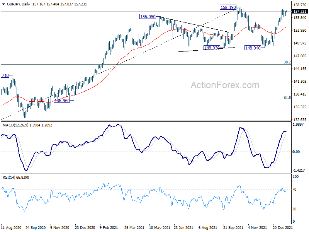Click the dropdown triangle beside GBPJPY,Daily
This screenshot has height=232, width=309.
[4, 4]
